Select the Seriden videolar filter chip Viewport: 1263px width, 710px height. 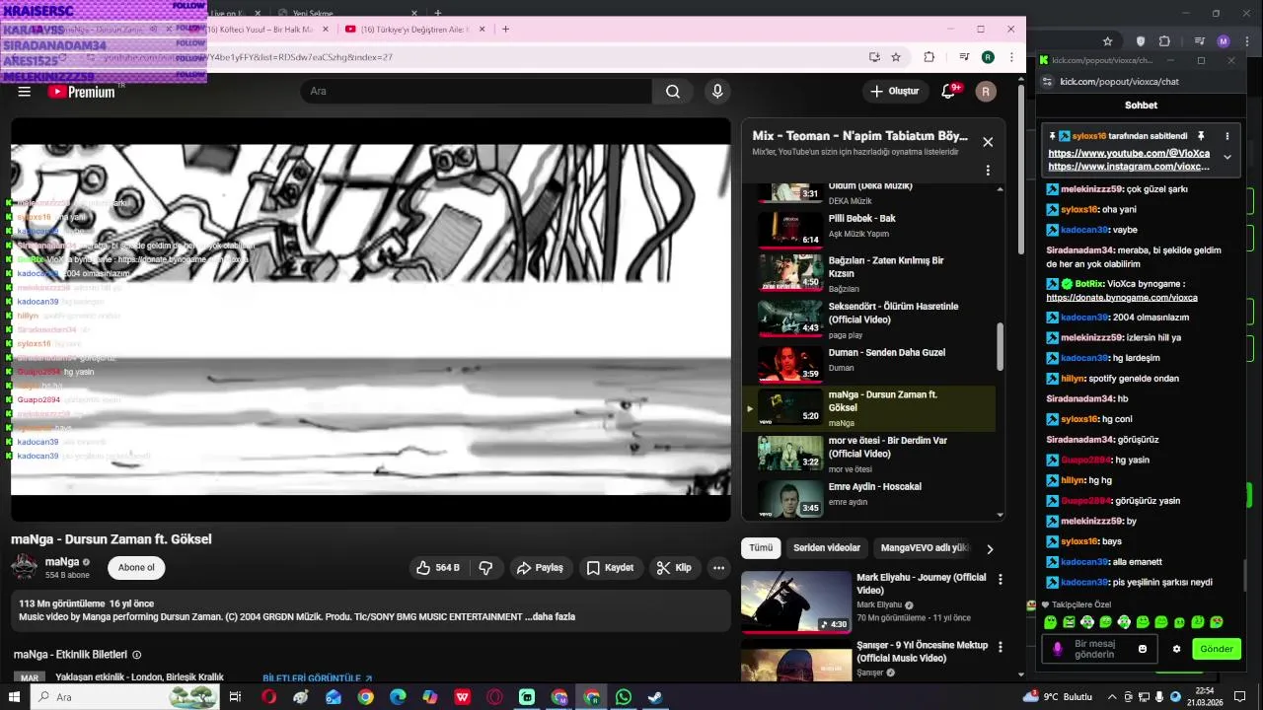pyautogui.click(x=827, y=548)
